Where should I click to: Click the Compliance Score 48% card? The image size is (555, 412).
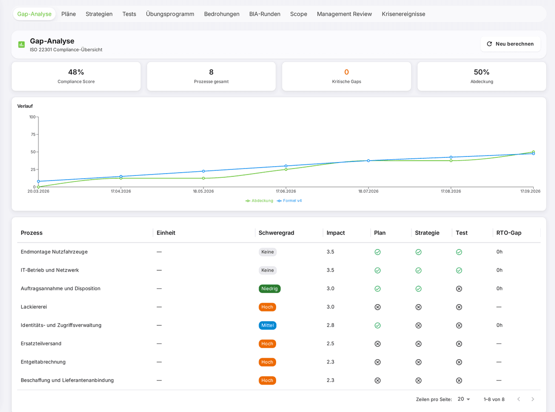pos(76,76)
